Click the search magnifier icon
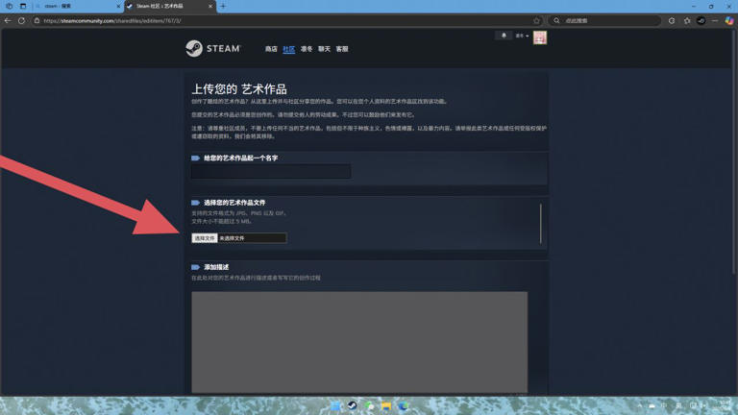Screen dimensions: 738x415 (556, 21)
